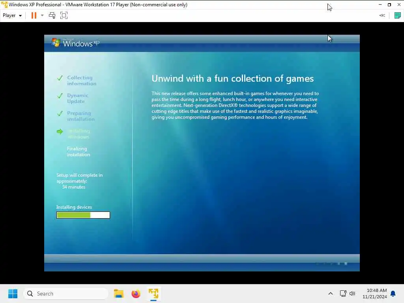Screen dimensions: 404x303
Task: Enter VMware full screen mode
Action: coord(64,15)
